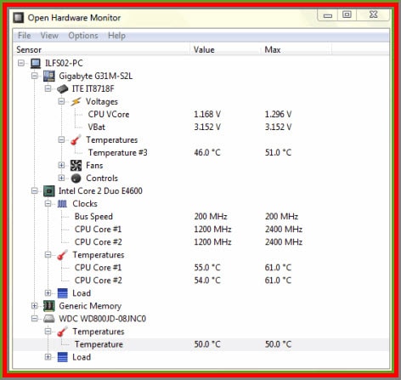
Task: Expand the Fans node
Action: 61,165
